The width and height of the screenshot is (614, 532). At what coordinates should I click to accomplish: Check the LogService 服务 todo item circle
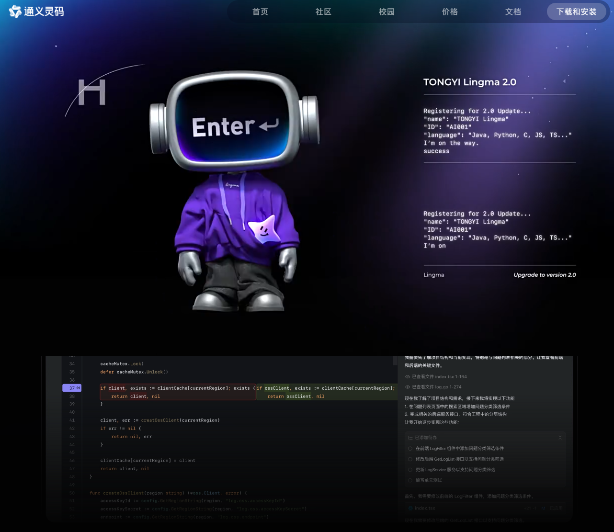point(410,470)
